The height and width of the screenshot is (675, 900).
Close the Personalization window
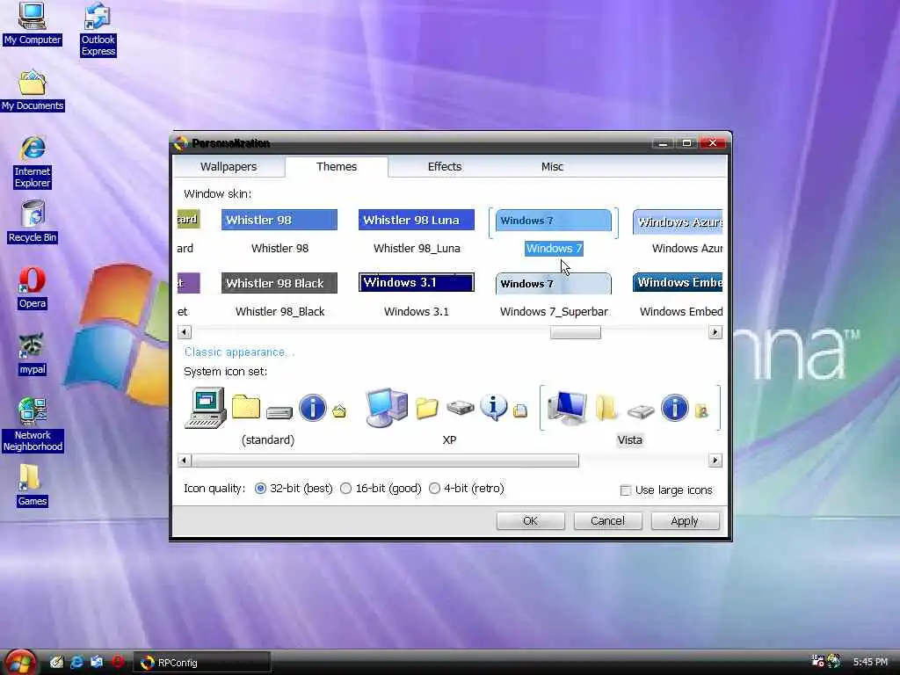[713, 143]
